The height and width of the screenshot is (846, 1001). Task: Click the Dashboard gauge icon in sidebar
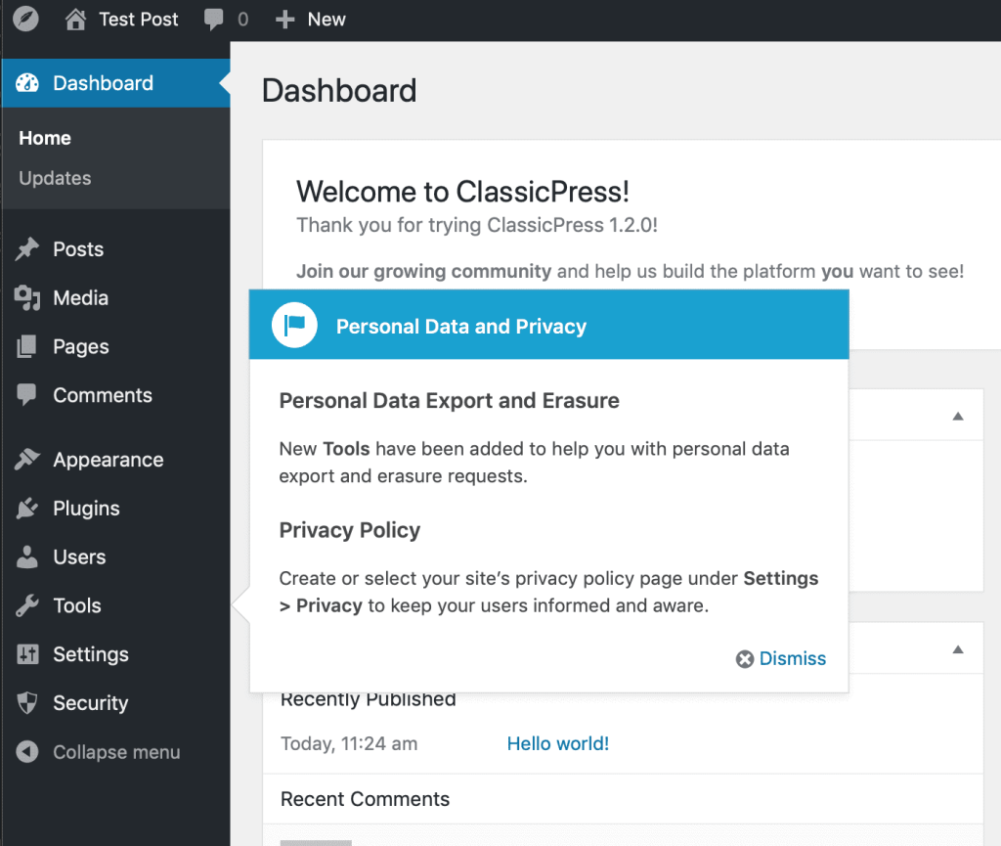coord(26,83)
